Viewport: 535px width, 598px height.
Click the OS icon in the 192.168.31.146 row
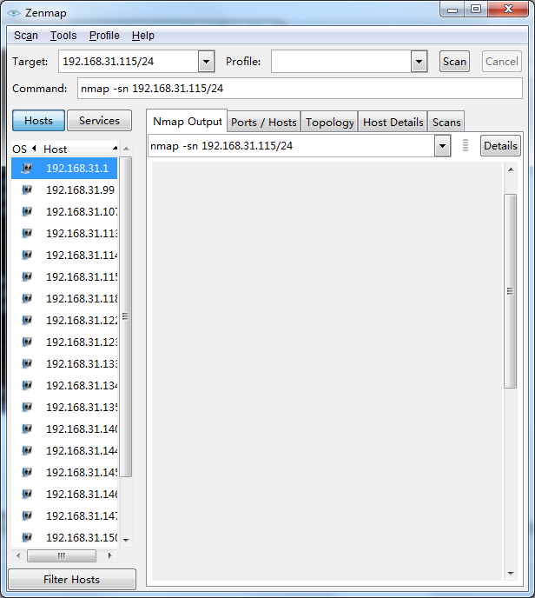(x=27, y=495)
